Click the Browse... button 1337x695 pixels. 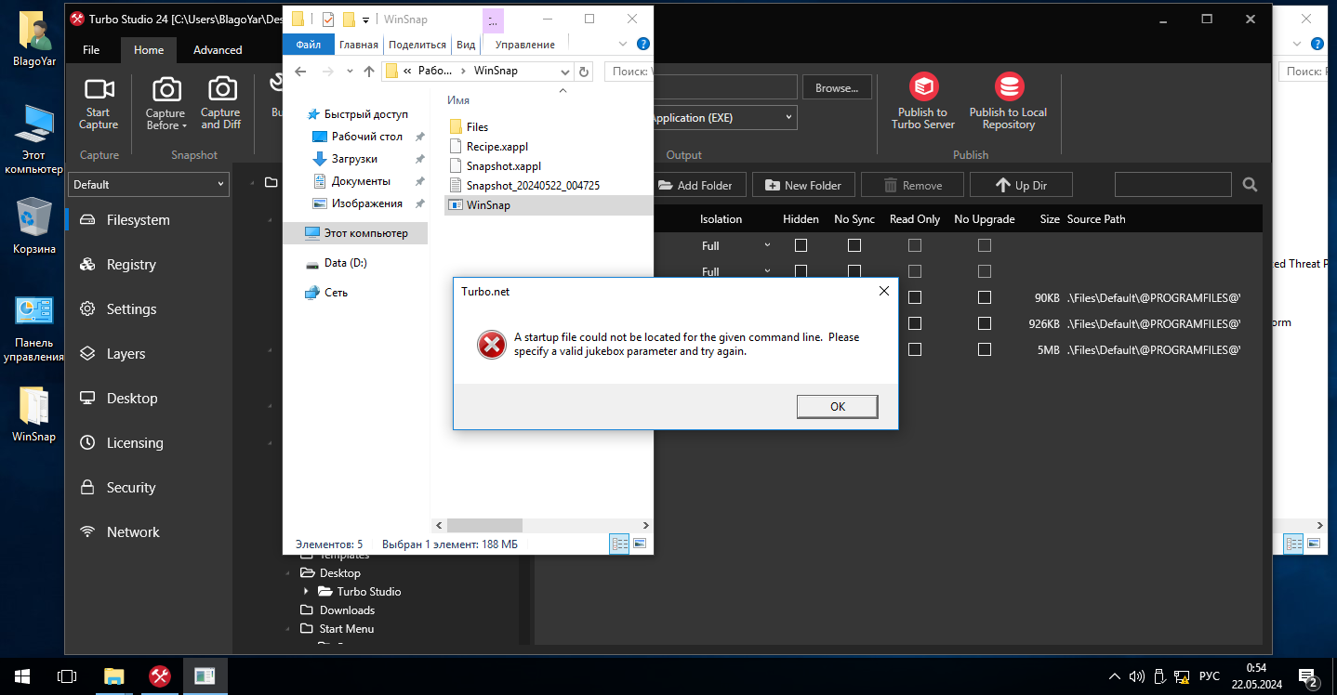coord(837,88)
